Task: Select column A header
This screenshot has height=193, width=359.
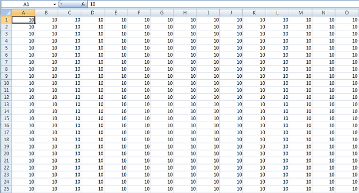Action: [23, 12]
